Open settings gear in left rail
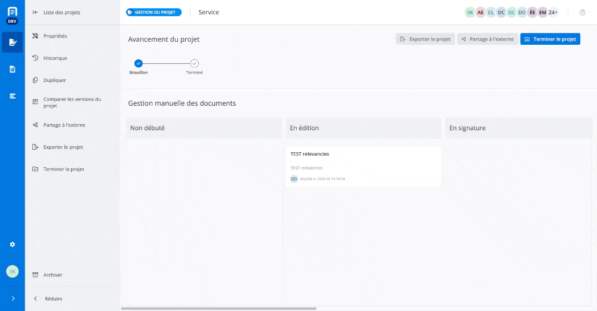 [x=12, y=245]
